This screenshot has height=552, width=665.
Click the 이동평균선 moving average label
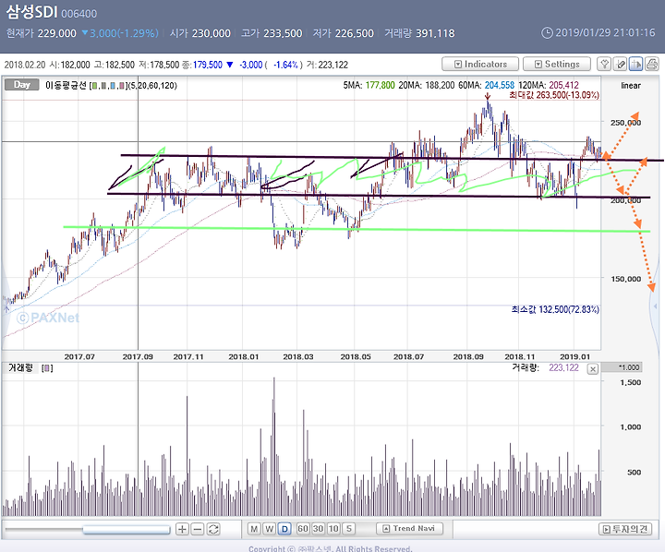[66, 85]
